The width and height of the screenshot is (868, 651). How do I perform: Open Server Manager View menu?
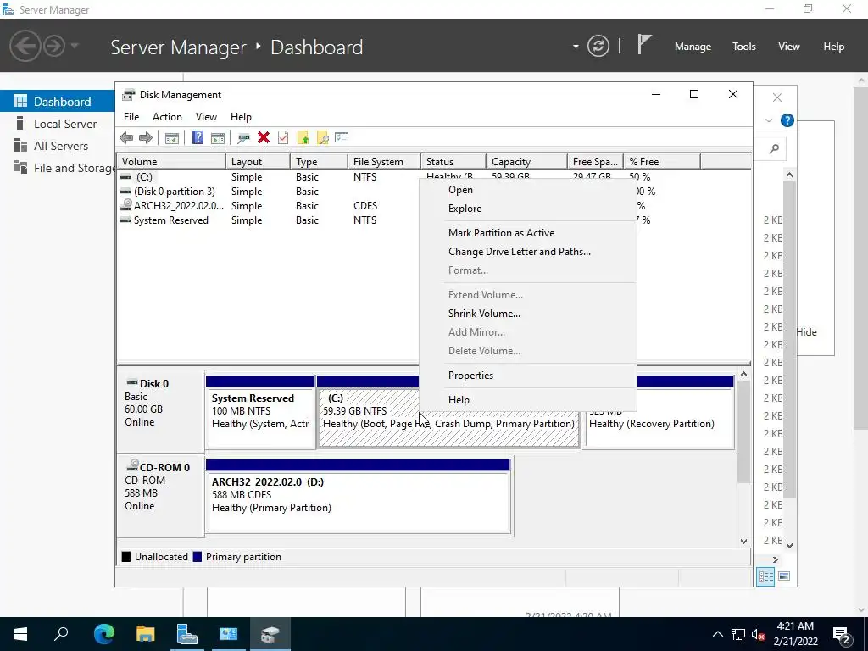(788, 47)
